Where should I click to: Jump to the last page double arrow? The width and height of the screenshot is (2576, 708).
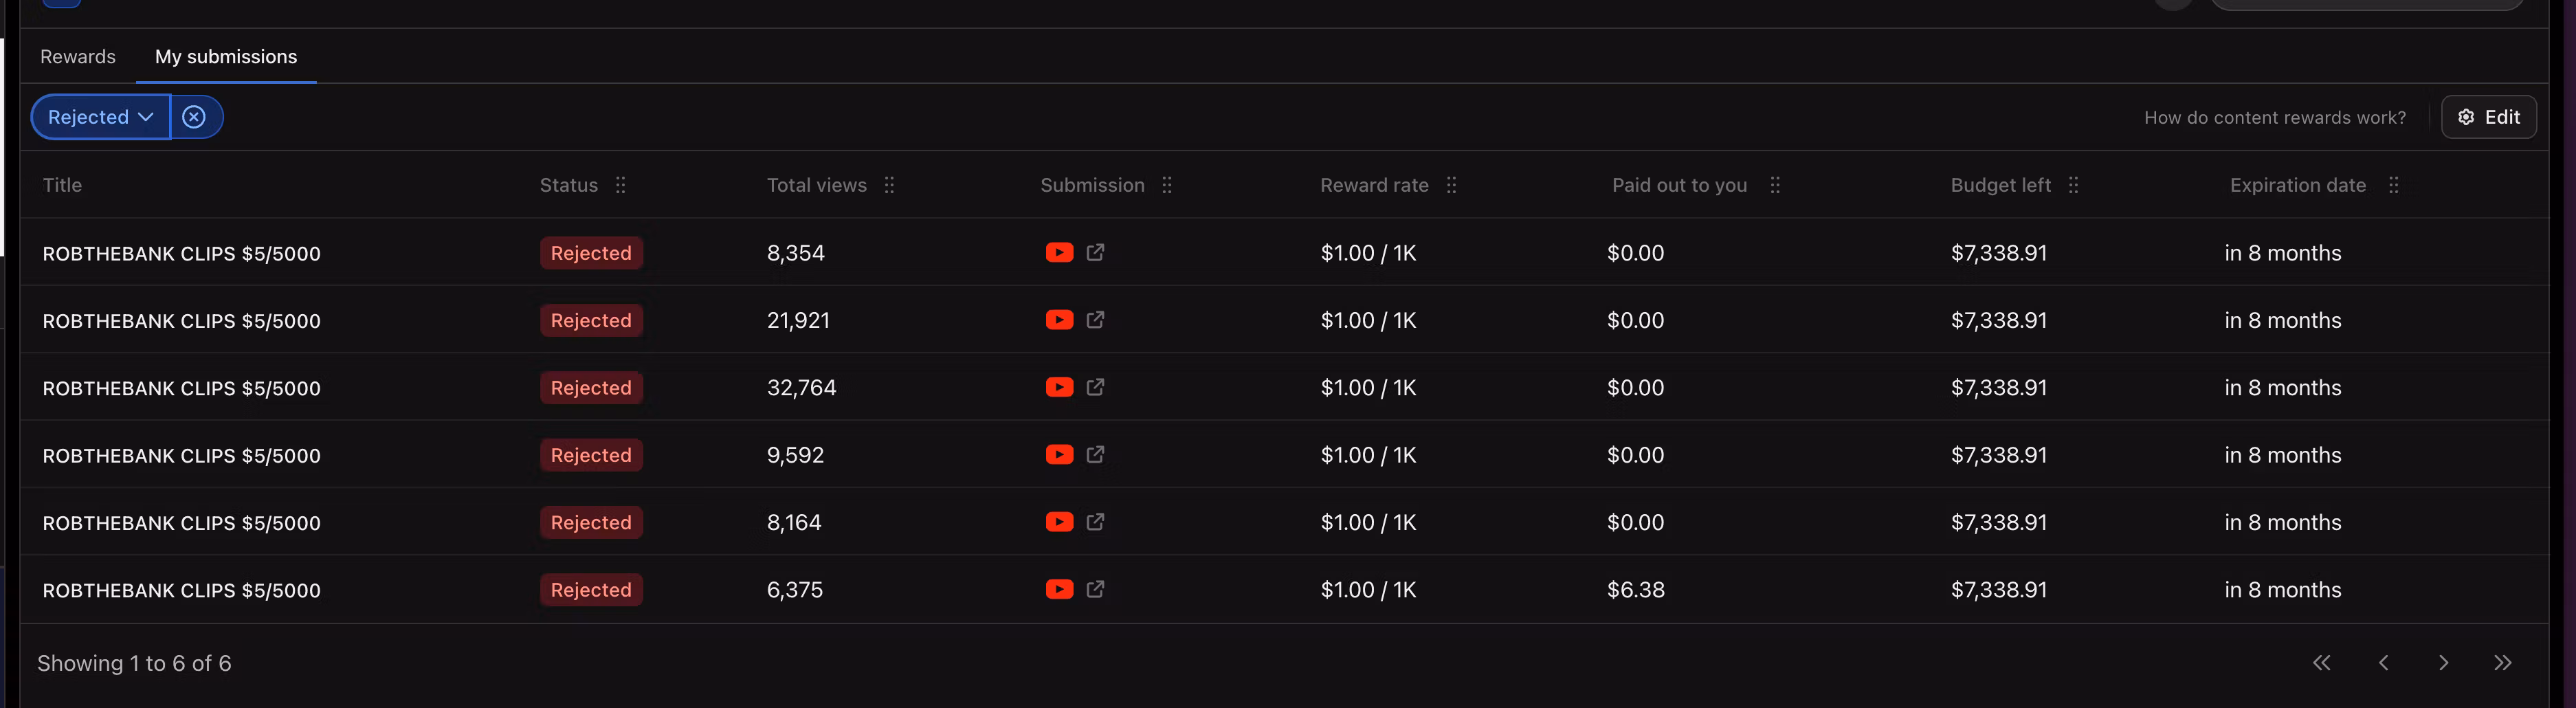point(2502,663)
